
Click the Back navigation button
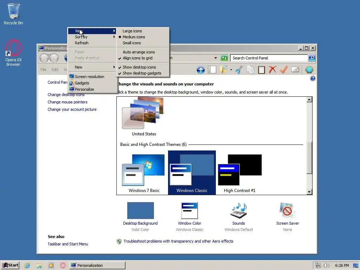[x=44, y=58]
